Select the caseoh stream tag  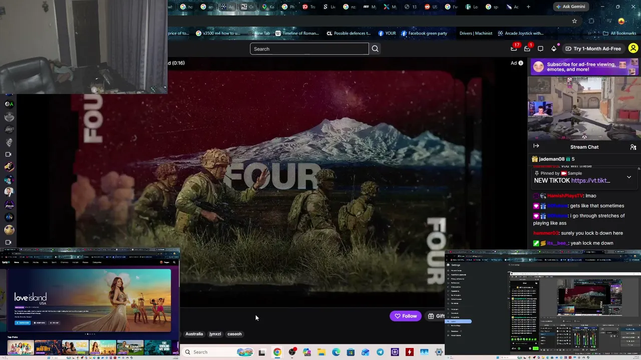tap(234, 334)
